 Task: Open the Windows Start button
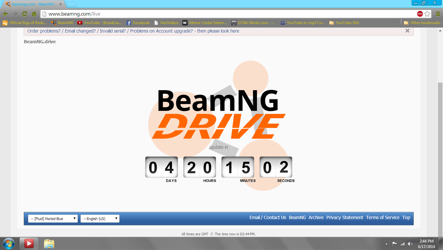(x=9, y=243)
